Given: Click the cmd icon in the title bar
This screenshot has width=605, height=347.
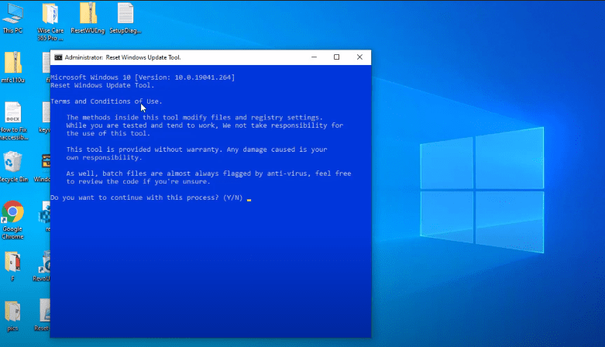Looking at the screenshot, I should coord(58,57).
